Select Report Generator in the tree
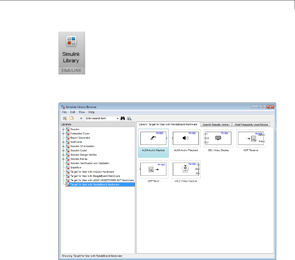 (x=80, y=138)
